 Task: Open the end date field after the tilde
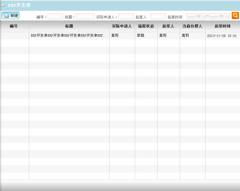[219, 16]
